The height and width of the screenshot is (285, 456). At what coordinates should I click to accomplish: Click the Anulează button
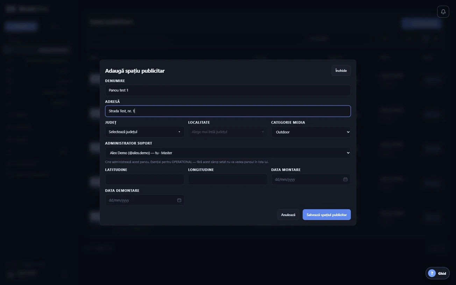pyautogui.click(x=288, y=215)
